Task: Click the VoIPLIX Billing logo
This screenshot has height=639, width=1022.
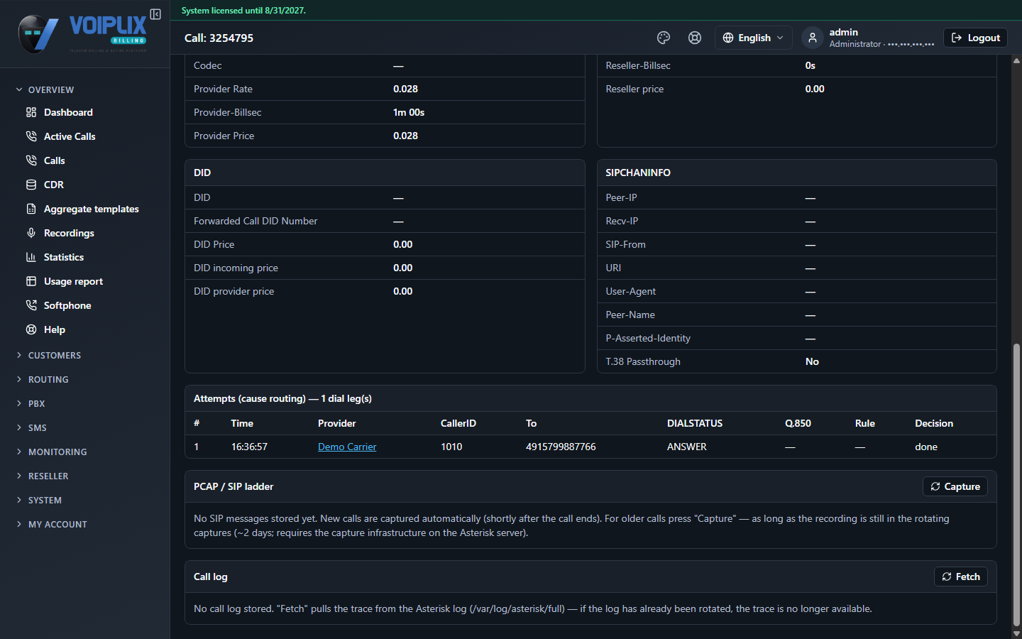Action: pos(82,33)
